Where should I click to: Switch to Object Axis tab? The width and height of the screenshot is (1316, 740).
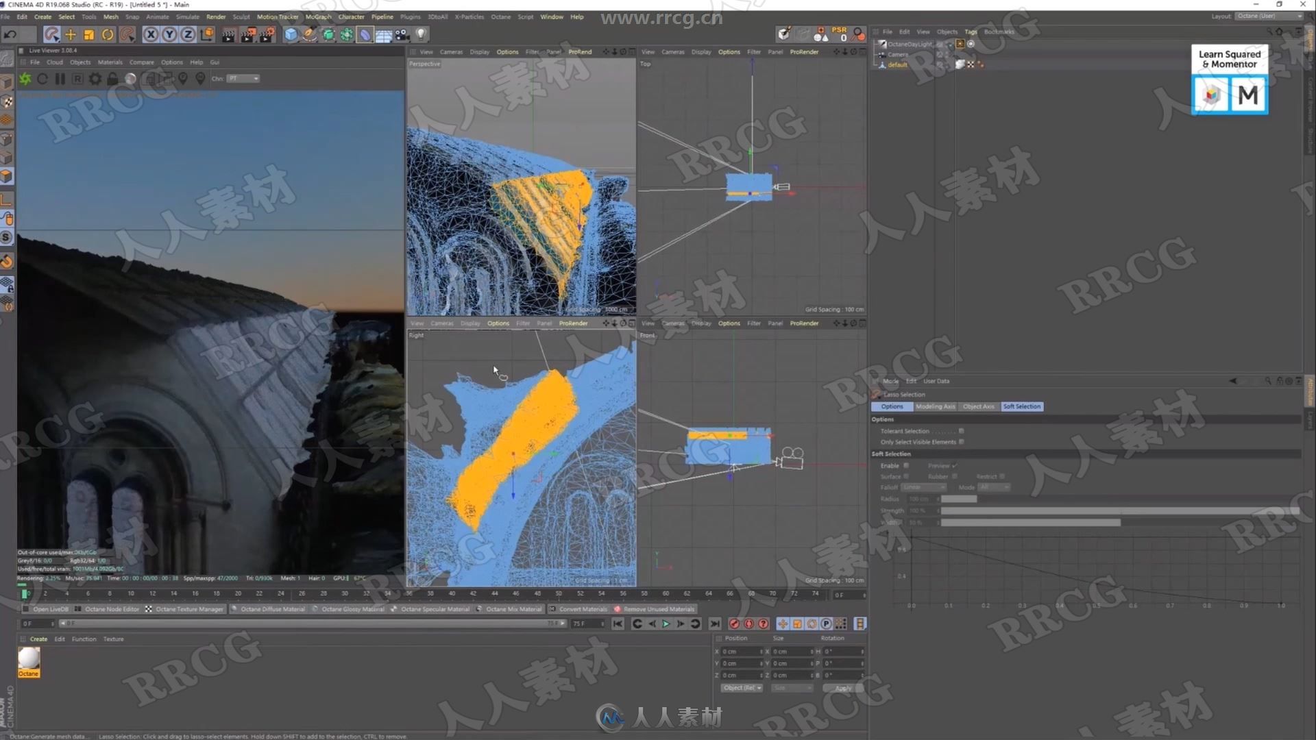(978, 406)
